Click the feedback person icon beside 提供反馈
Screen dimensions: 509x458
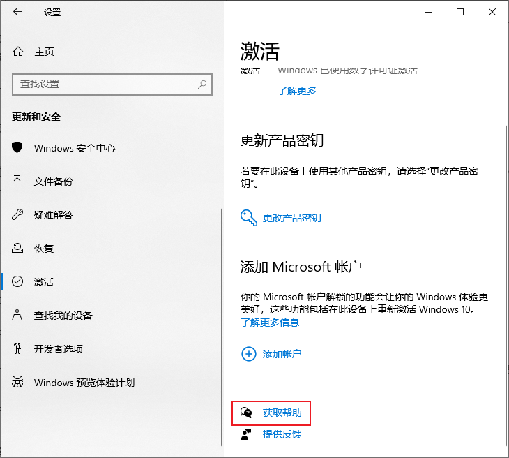[246, 434]
